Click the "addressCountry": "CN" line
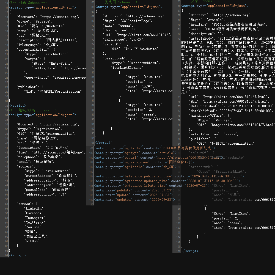275x275 pixels. [45, 194]
